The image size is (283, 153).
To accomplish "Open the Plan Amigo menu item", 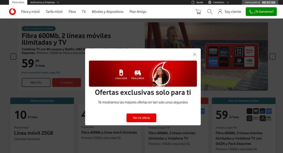I will pyautogui.click(x=138, y=12).
